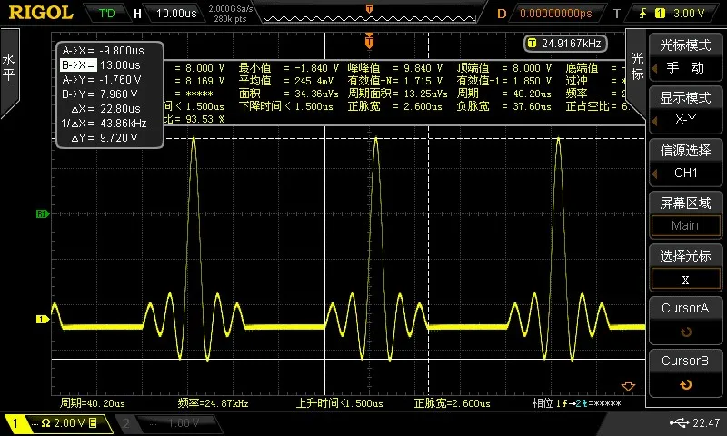The height and width of the screenshot is (436, 727).
Task: Click the 顶端值 top value measurement
Action: tap(504, 68)
